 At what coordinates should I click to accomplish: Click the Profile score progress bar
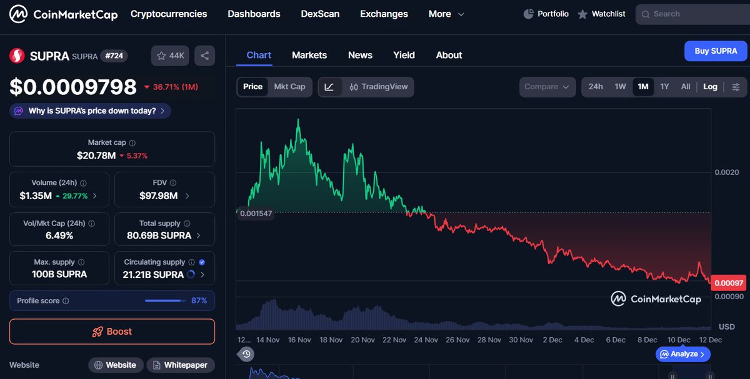tap(166, 301)
